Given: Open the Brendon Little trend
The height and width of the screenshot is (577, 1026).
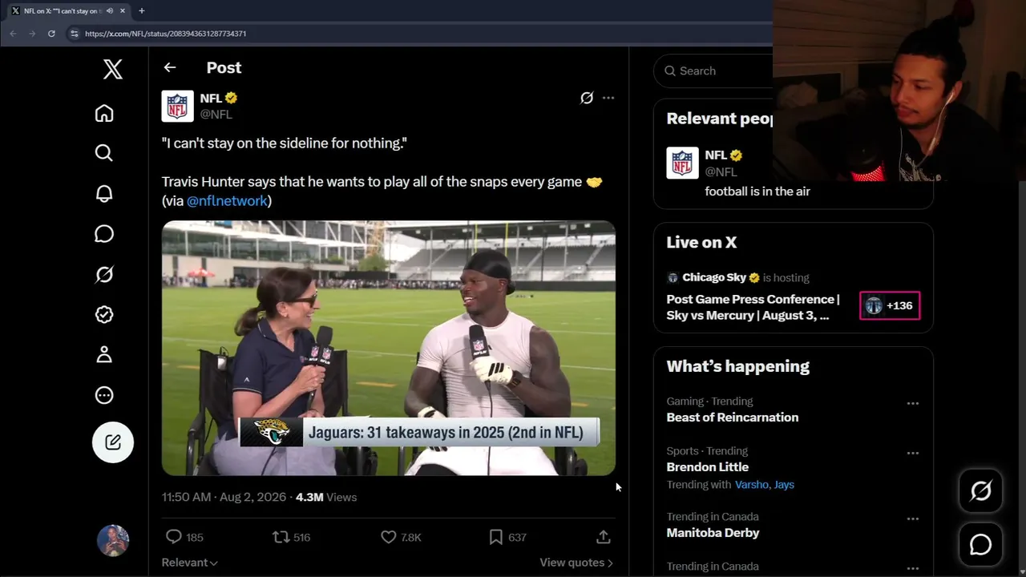Looking at the screenshot, I should (708, 467).
